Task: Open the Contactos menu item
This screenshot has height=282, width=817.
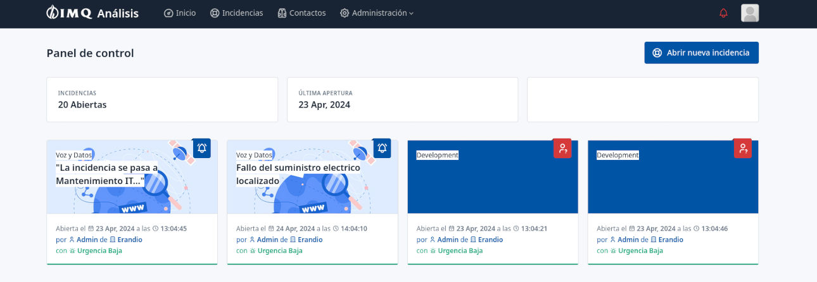Action: tap(301, 13)
